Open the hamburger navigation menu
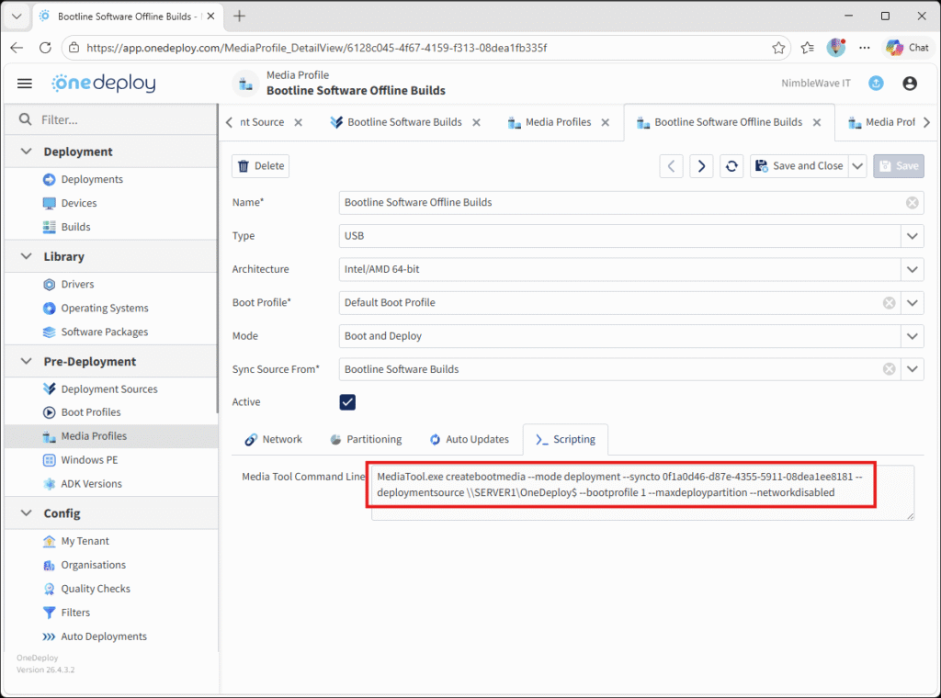The height and width of the screenshot is (698, 941). 25,84
